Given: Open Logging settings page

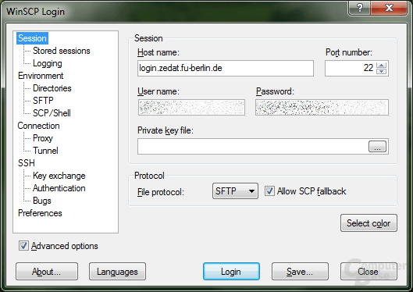Looking at the screenshot, I should point(48,63).
